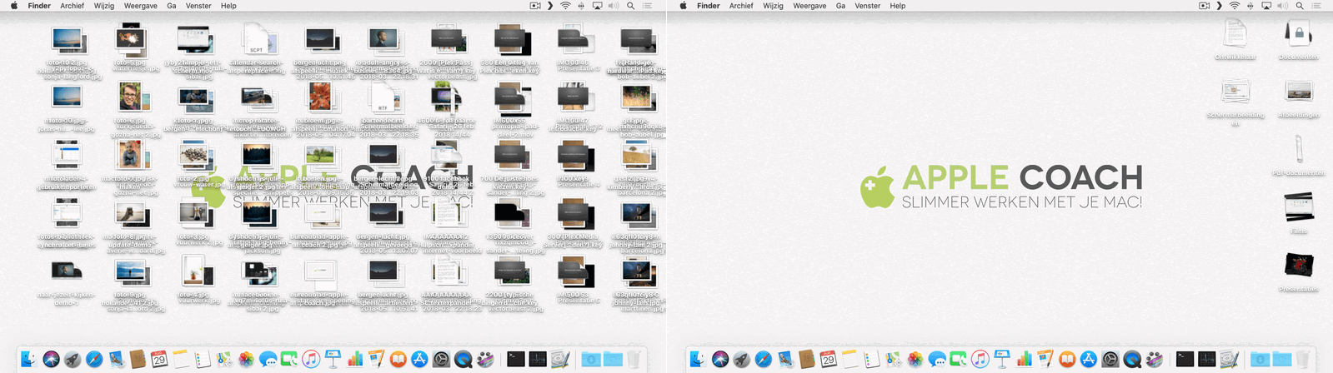Select the foto-10-2.jpg file
Viewport: 1333px width, 373px height.
[x=67, y=40]
